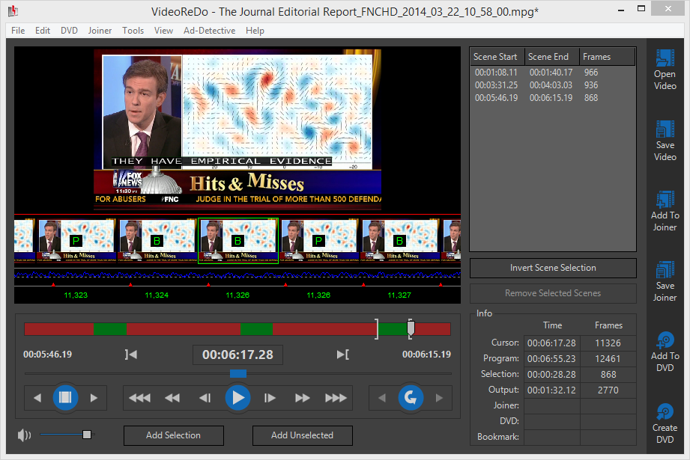This screenshot has width=690, height=460.
Task: Click selection end time 00:06:15.19
Action: [426, 354]
